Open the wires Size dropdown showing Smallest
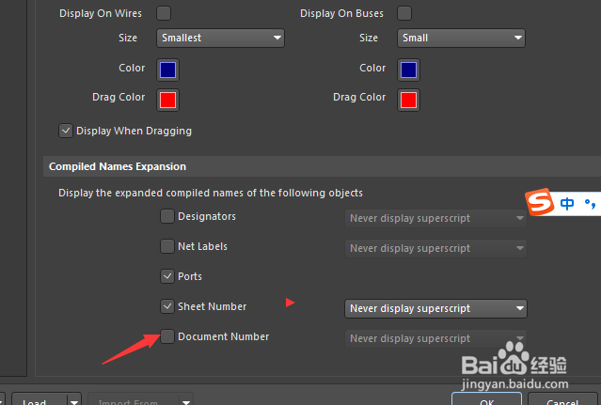Viewport: 601px width, 405px height. [220, 38]
